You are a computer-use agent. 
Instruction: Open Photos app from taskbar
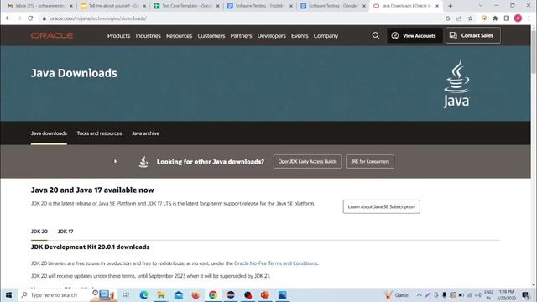click(x=282, y=294)
